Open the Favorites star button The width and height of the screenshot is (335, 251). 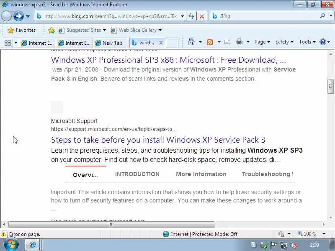pyautogui.click(x=22, y=30)
